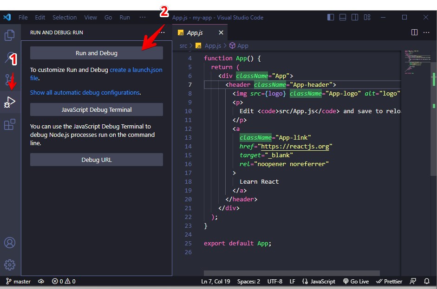Screen dimensions: 437x289
Task: Split the editor right
Action: [x=414, y=32]
